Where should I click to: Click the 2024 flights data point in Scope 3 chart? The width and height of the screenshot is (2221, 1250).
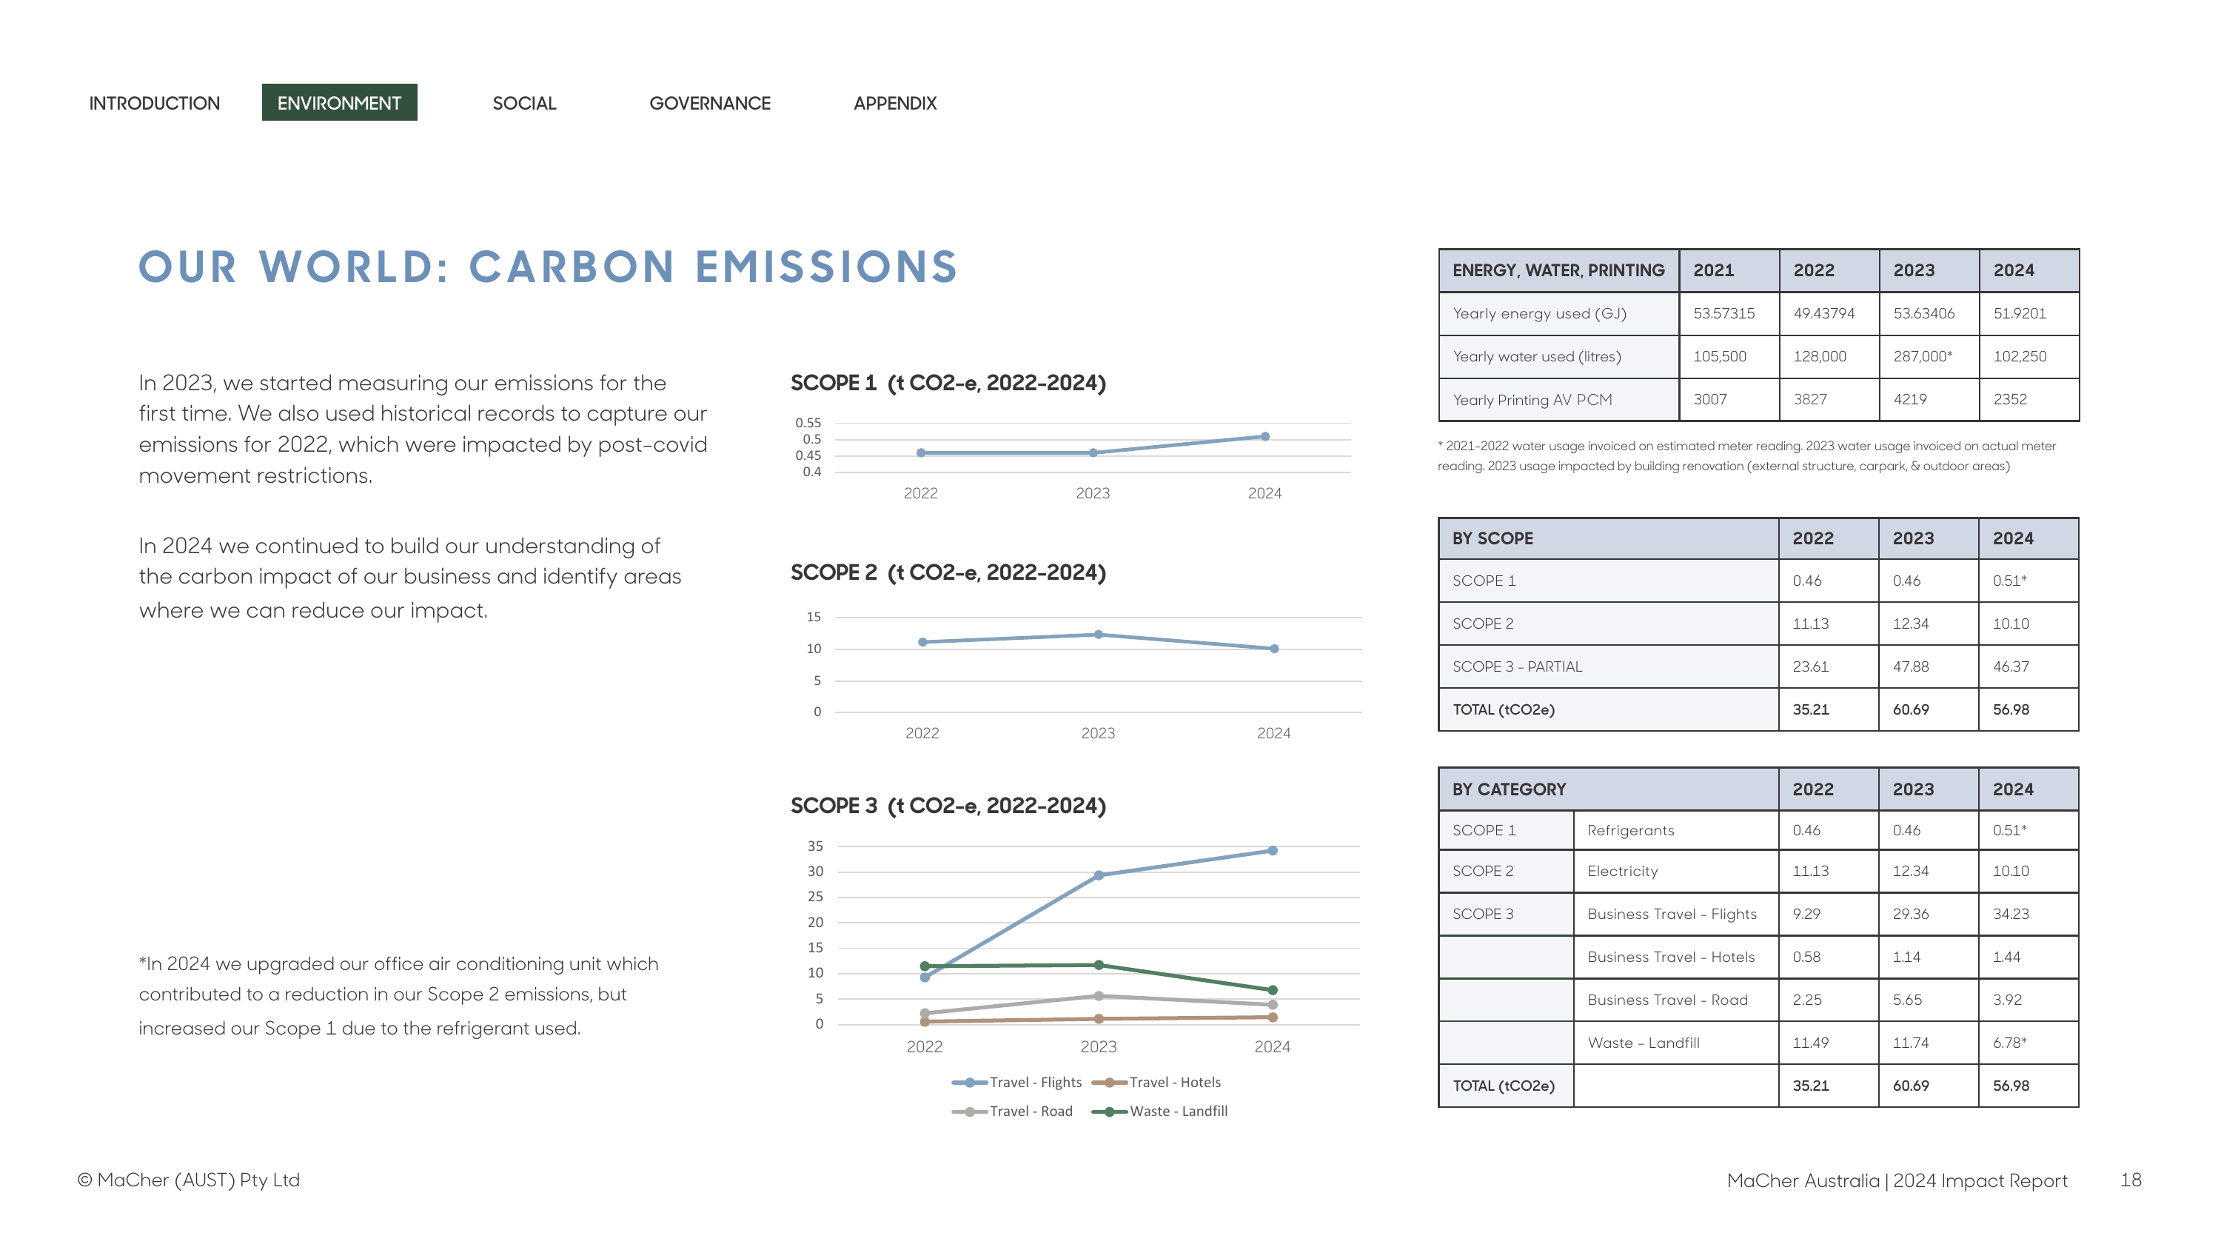pyautogui.click(x=1273, y=851)
